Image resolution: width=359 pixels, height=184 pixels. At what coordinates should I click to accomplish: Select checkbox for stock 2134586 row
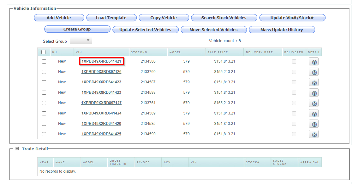point(44,62)
